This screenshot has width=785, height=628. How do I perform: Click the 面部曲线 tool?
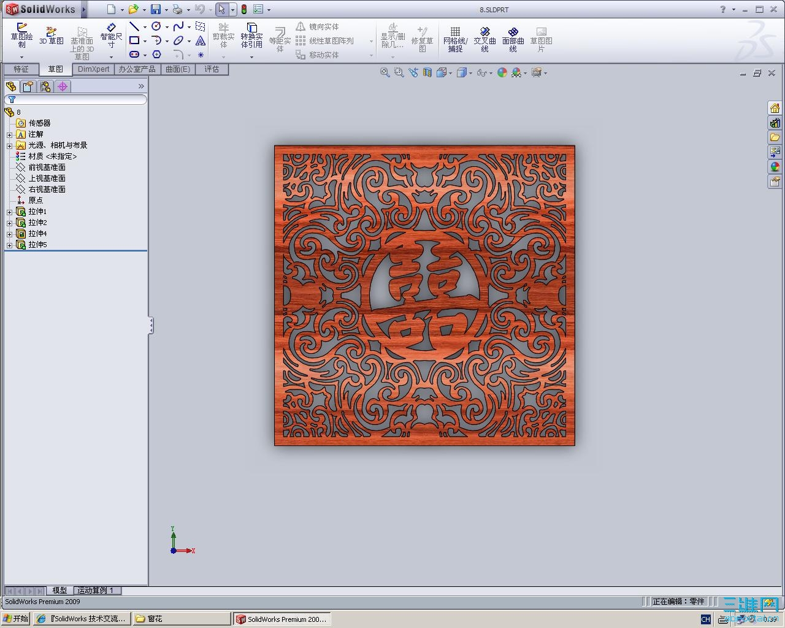513,39
